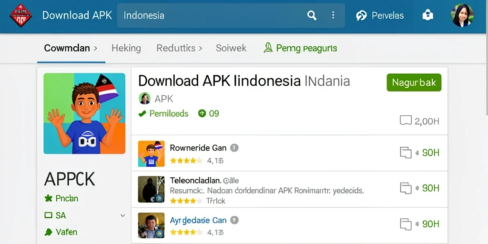Viewport: 488px width, 244px height.
Task: Click the magnifying glass search icon
Action: [x=312, y=15]
